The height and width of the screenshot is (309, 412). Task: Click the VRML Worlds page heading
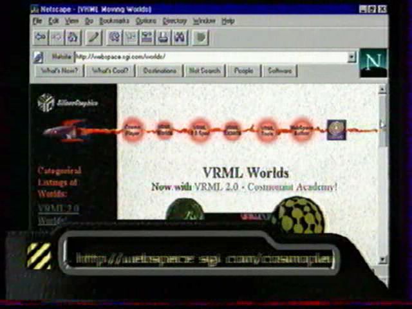[246, 173]
